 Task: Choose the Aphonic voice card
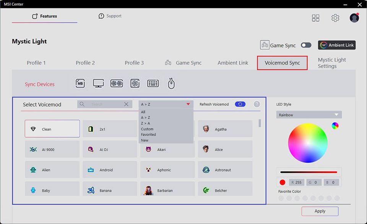[x=167, y=169]
